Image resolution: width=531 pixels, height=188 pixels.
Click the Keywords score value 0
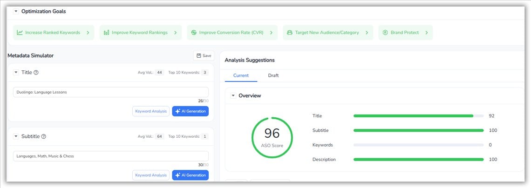click(x=490, y=145)
